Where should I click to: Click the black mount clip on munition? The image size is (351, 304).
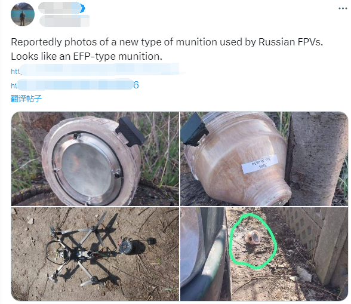(x=131, y=132)
